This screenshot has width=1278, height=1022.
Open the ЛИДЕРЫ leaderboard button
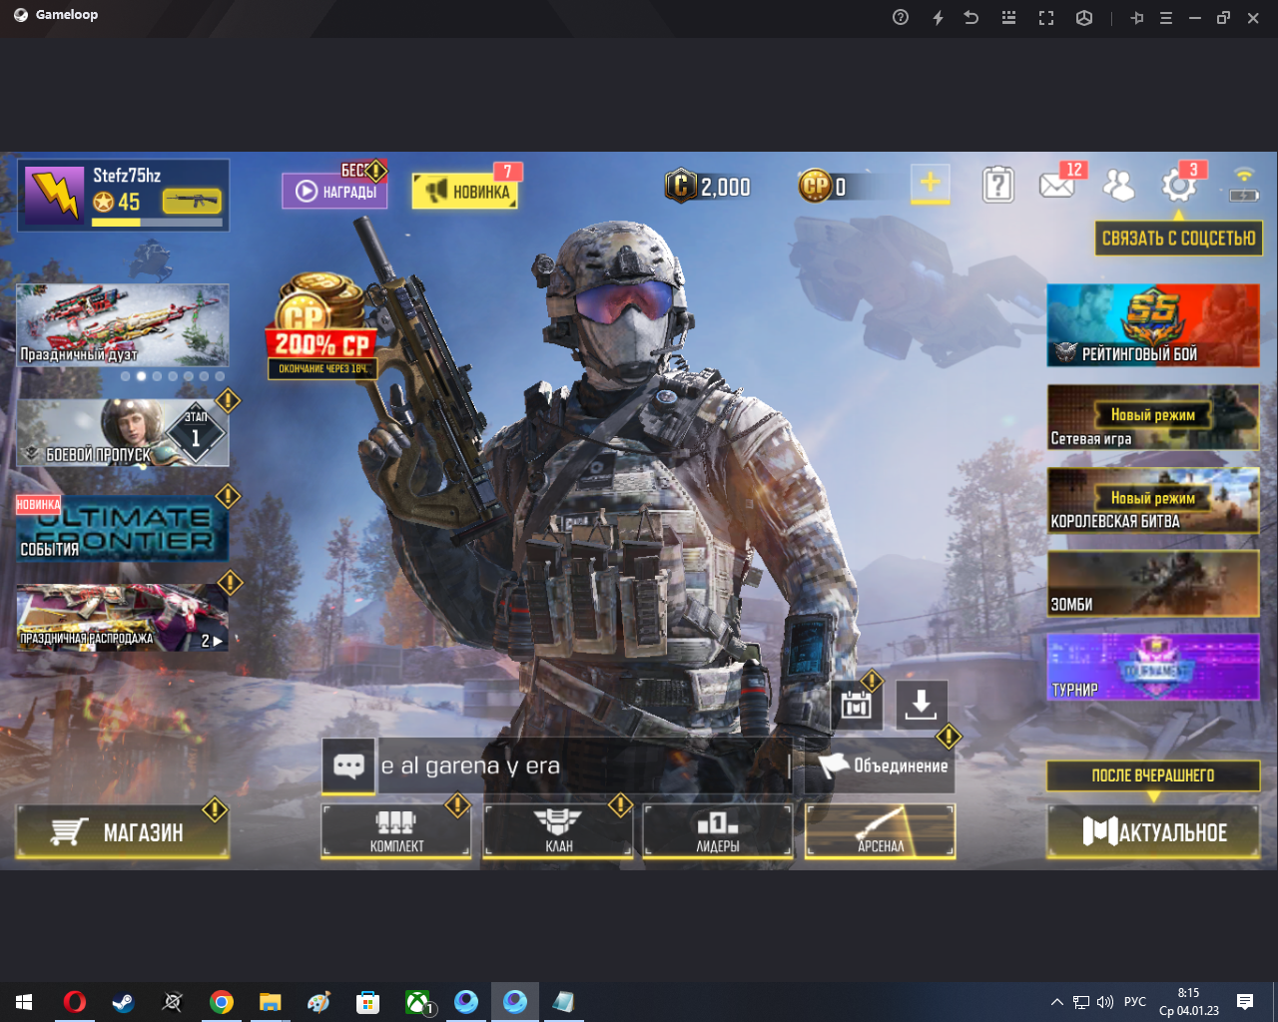point(718,831)
